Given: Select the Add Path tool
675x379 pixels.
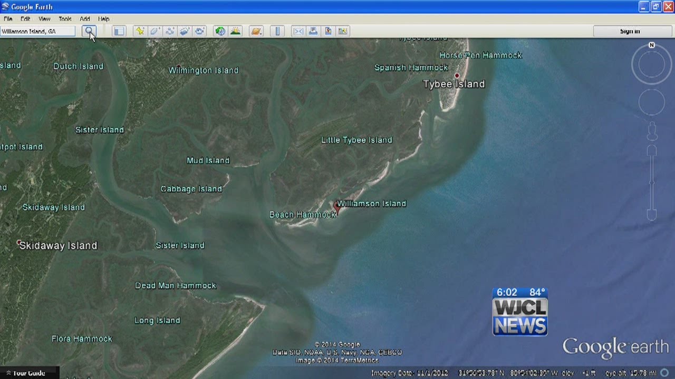Looking at the screenshot, I should (169, 31).
